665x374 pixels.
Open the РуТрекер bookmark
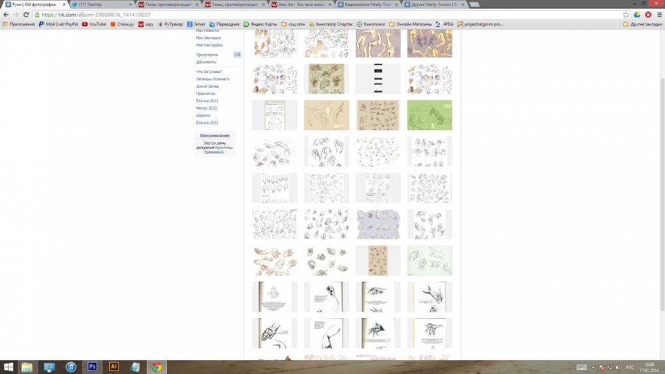[170, 24]
